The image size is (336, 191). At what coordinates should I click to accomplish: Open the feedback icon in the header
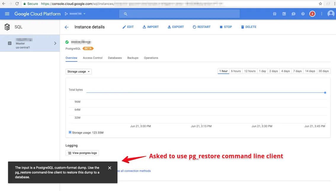click(x=293, y=14)
